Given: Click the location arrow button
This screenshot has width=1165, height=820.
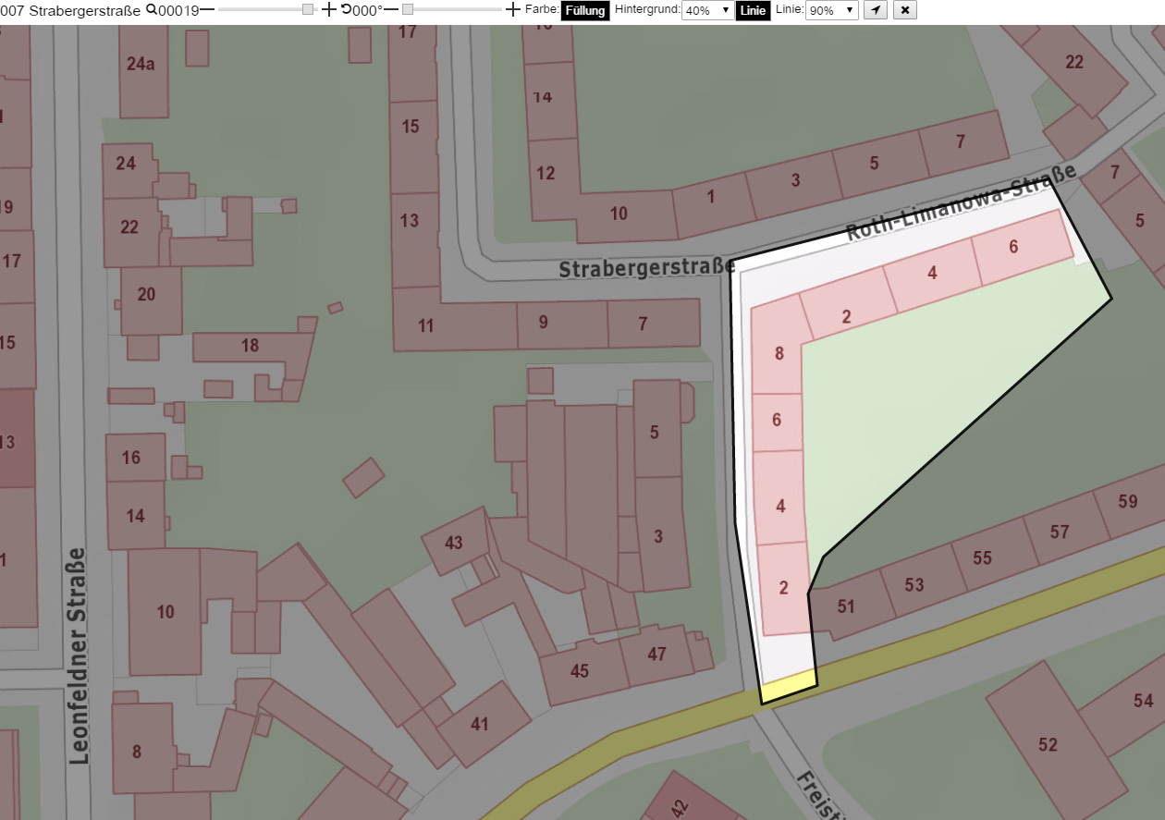Looking at the screenshot, I should [876, 10].
